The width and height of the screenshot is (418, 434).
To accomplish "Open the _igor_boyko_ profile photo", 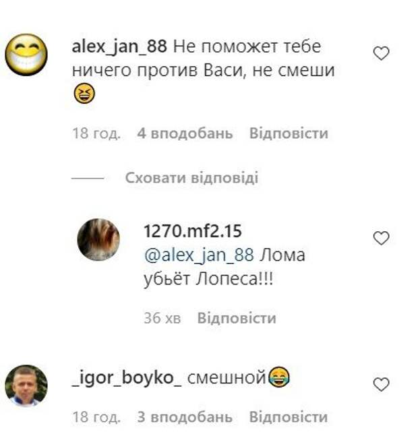I will coord(26,385).
